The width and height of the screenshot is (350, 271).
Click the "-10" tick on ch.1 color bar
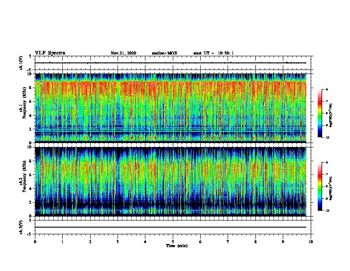click(x=327, y=138)
